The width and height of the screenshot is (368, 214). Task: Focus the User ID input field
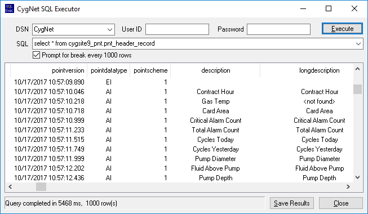[x=177, y=29]
